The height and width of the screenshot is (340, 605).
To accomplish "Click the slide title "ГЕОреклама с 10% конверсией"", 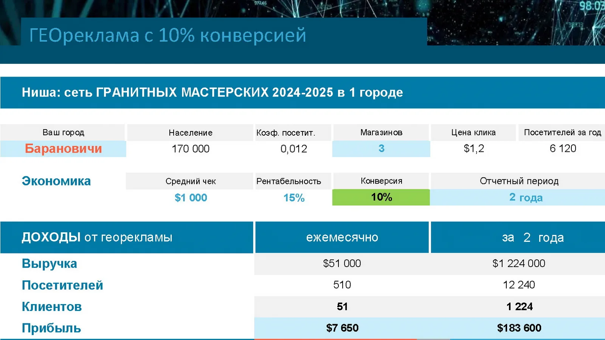I will (x=168, y=35).
